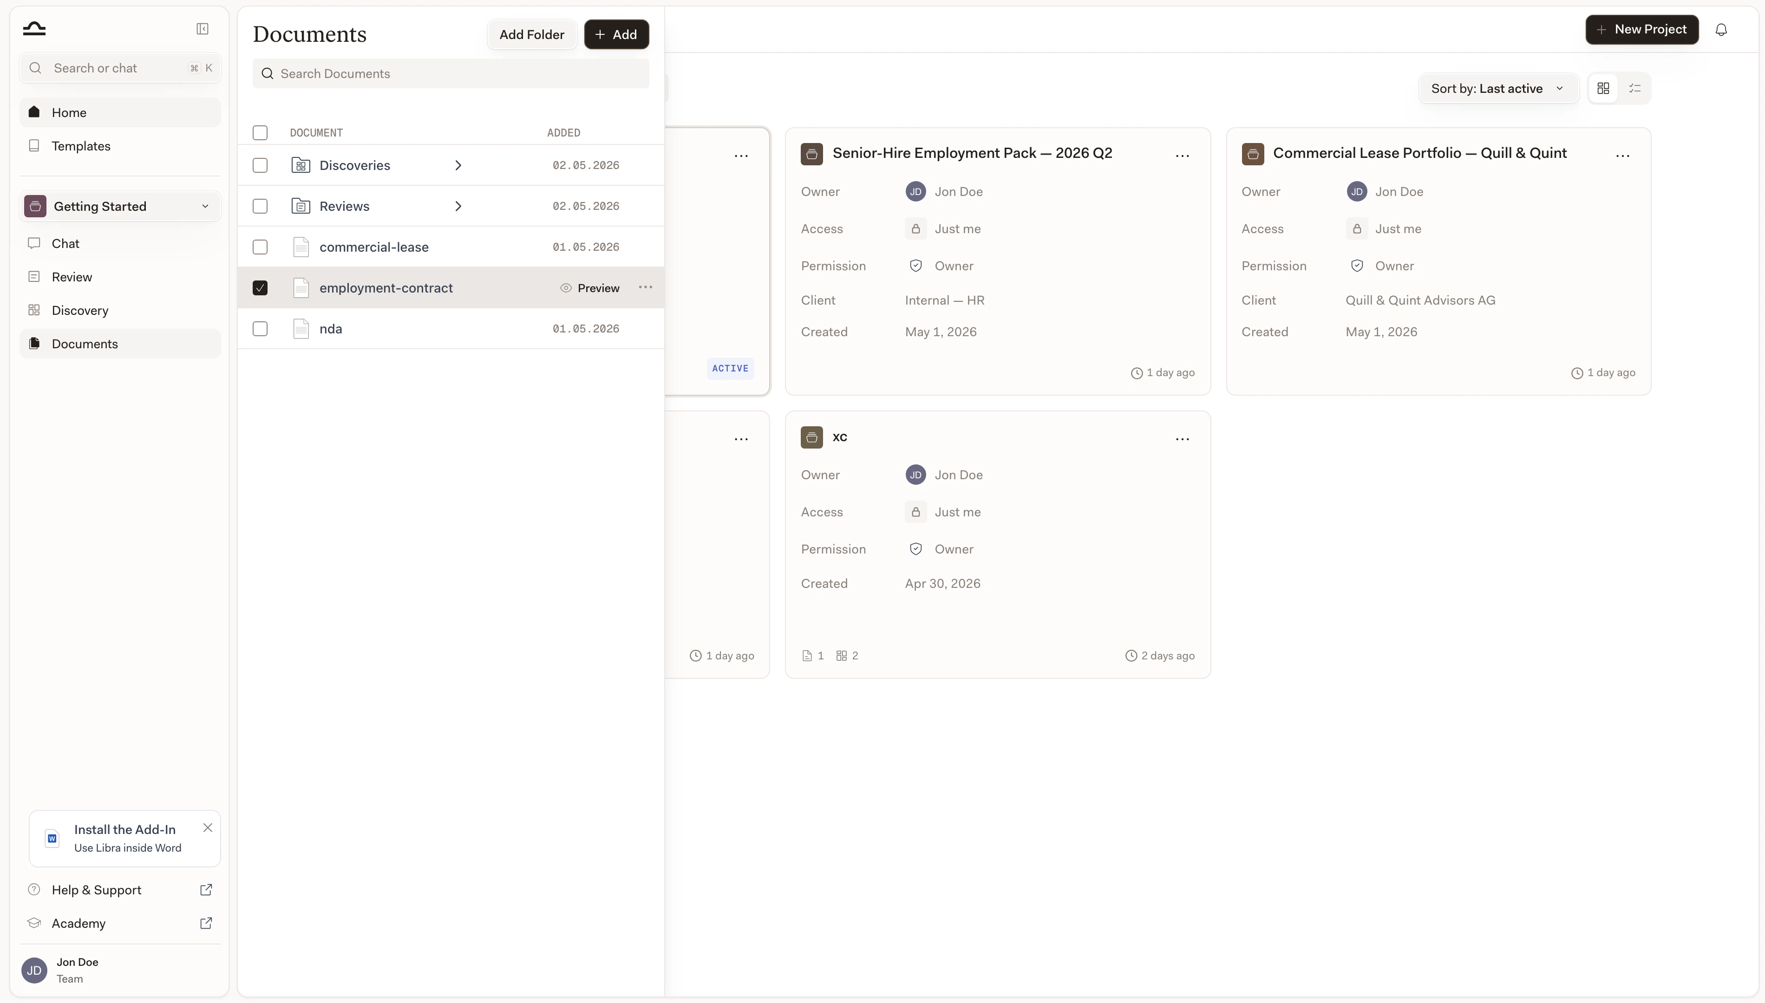Image resolution: width=1765 pixels, height=1003 pixels.
Task: Toggle the select-all documents checkbox
Action: pos(260,132)
